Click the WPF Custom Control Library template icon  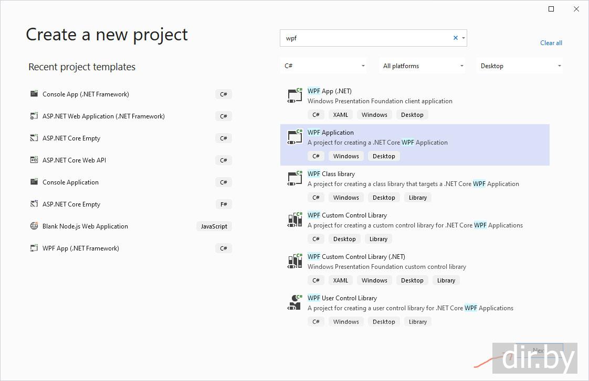pos(295,219)
